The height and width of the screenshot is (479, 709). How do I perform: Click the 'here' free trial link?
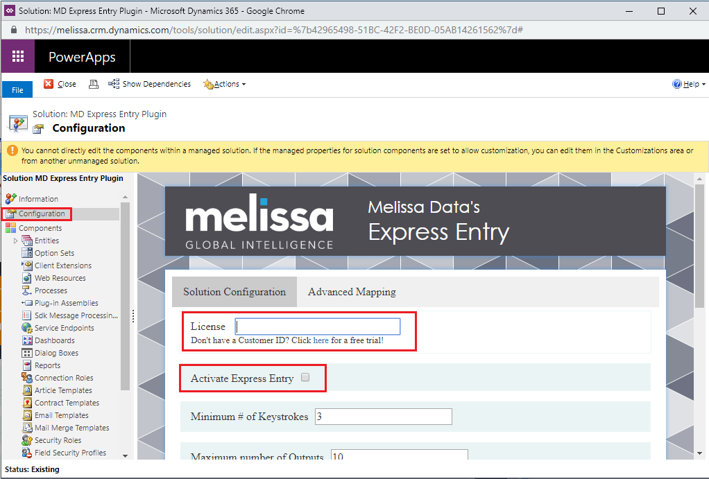321,340
